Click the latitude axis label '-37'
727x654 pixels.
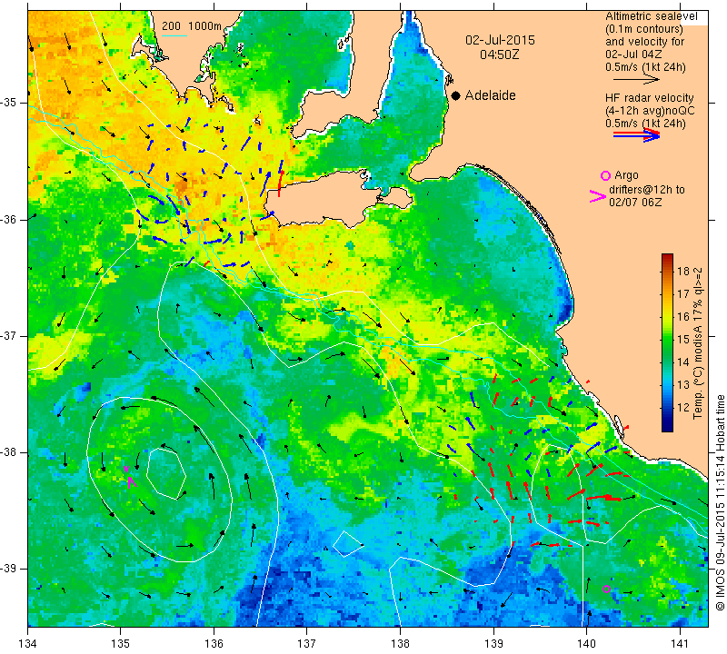9,335
